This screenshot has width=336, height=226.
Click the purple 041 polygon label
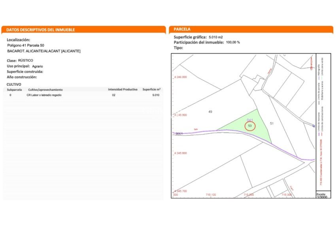(249, 120)
